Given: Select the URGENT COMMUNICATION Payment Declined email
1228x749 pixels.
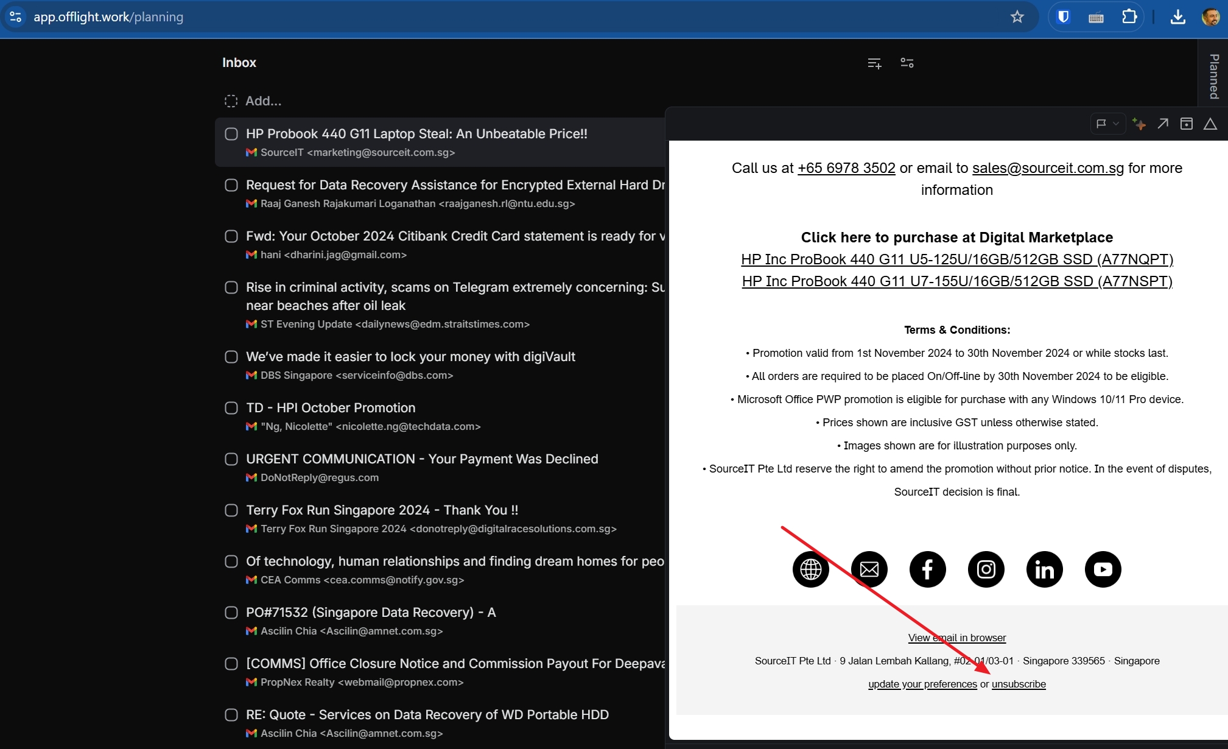Looking at the screenshot, I should (422, 459).
